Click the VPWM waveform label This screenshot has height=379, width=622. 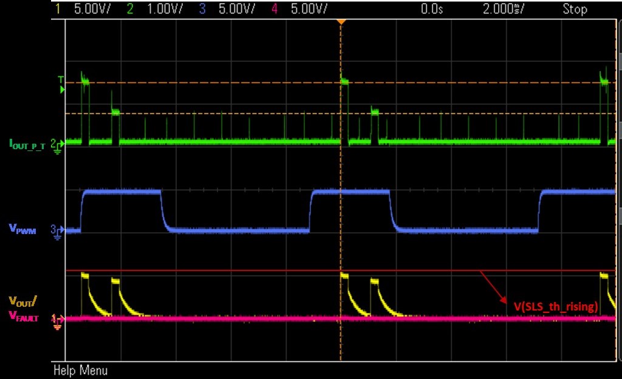(21, 229)
